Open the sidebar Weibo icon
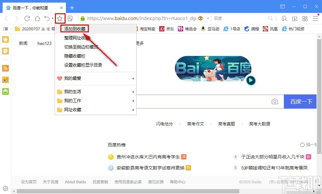Screen dimensions: 322x194 [5, 80]
